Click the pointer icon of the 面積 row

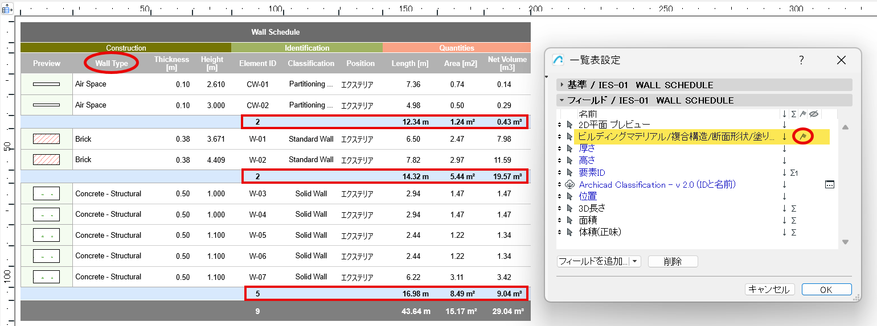(569, 220)
